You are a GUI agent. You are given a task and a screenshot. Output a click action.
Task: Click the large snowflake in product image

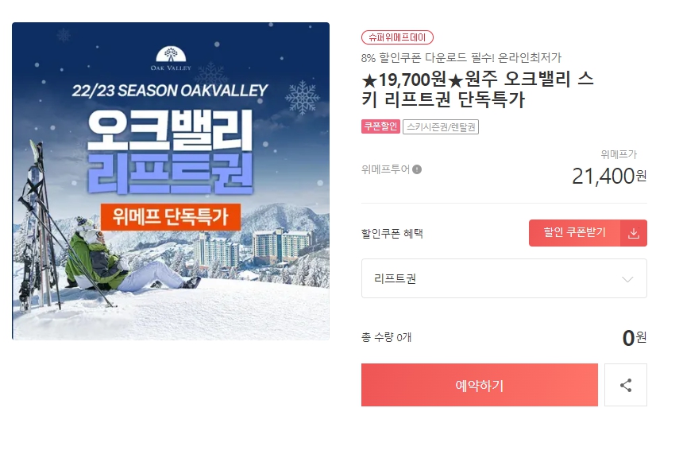[302, 98]
